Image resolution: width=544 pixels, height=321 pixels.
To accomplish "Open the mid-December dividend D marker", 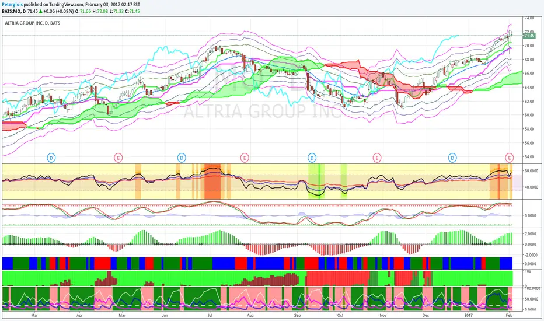I will (x=452, y=158).
